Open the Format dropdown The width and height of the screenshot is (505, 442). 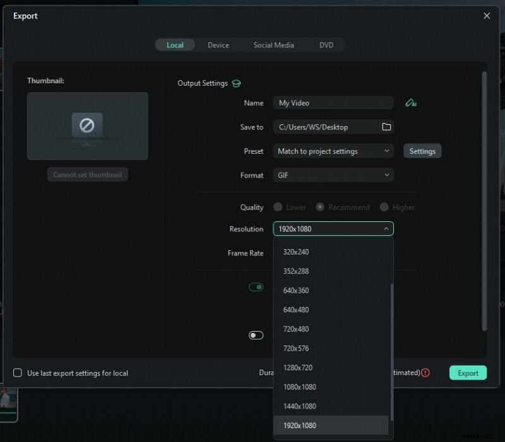click(333, 175)
